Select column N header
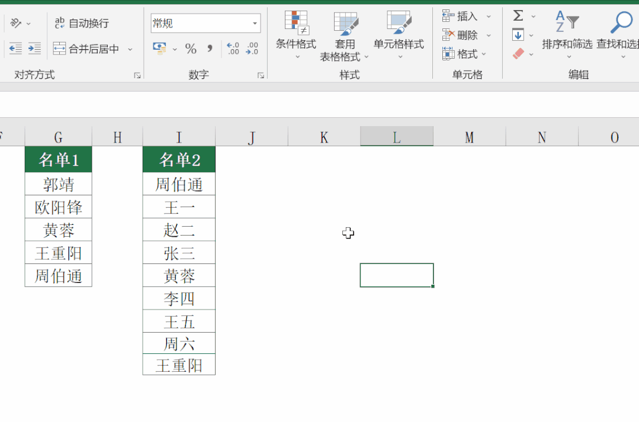Image resolution: width=639 pixels, height=422 pixels. pyautogui.click(x=542, y=137)
